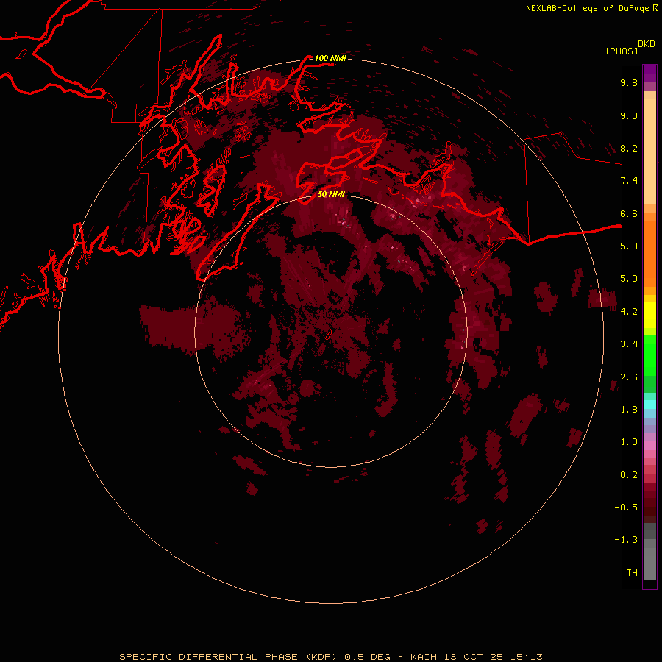
Task: Click the yellow color scale segment
Action: coord(649,315)
